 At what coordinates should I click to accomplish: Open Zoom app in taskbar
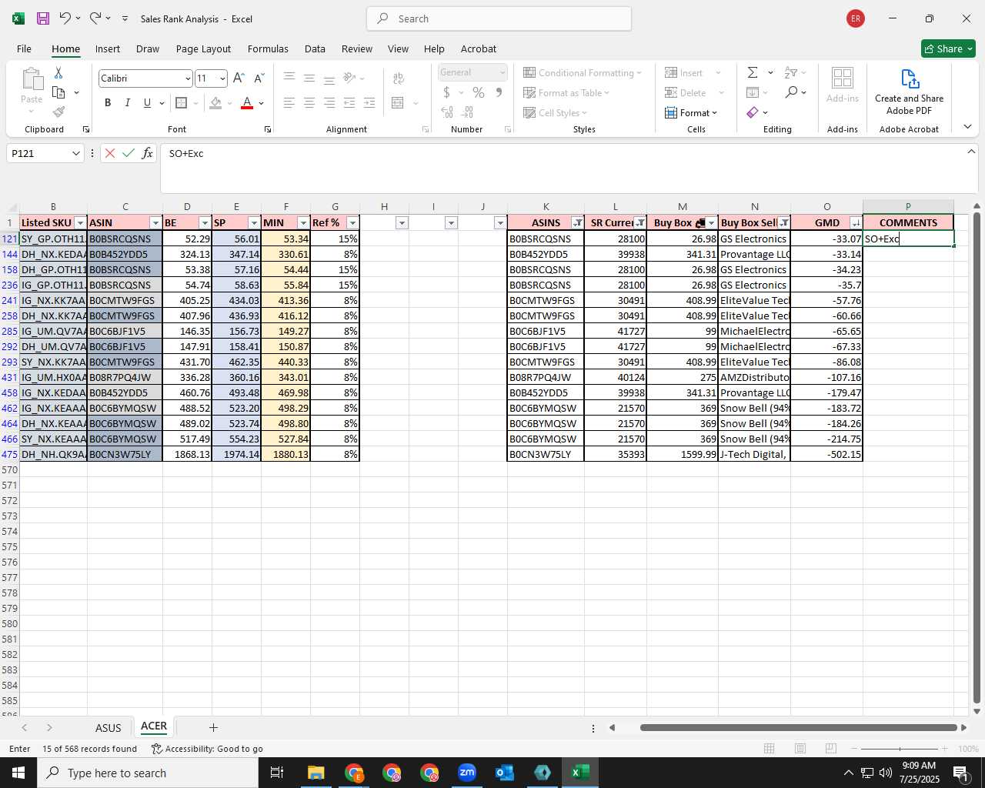coord(467,773)
